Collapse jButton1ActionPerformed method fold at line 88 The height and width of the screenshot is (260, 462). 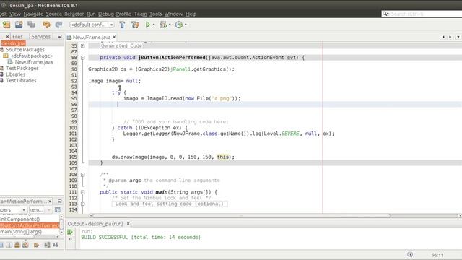[83, 58]
